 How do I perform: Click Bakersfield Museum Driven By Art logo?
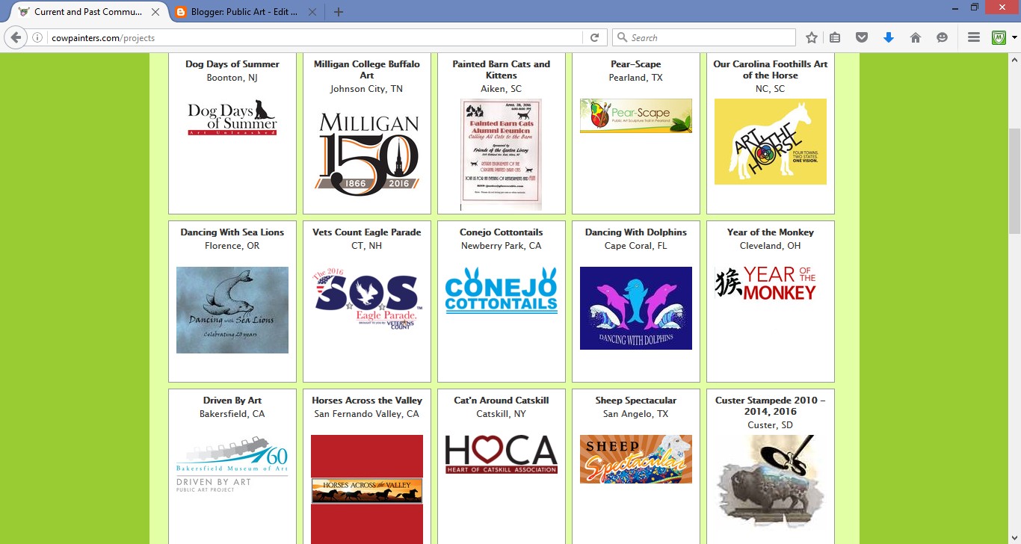pyautogui.click(x=232, y=464)
